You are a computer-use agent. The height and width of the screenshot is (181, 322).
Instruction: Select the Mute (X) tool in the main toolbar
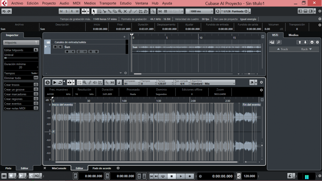pos(125,11)
